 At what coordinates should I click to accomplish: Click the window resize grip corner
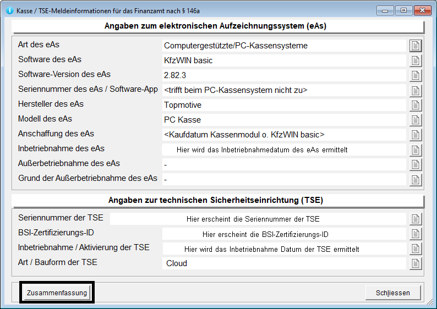(431, 303)
